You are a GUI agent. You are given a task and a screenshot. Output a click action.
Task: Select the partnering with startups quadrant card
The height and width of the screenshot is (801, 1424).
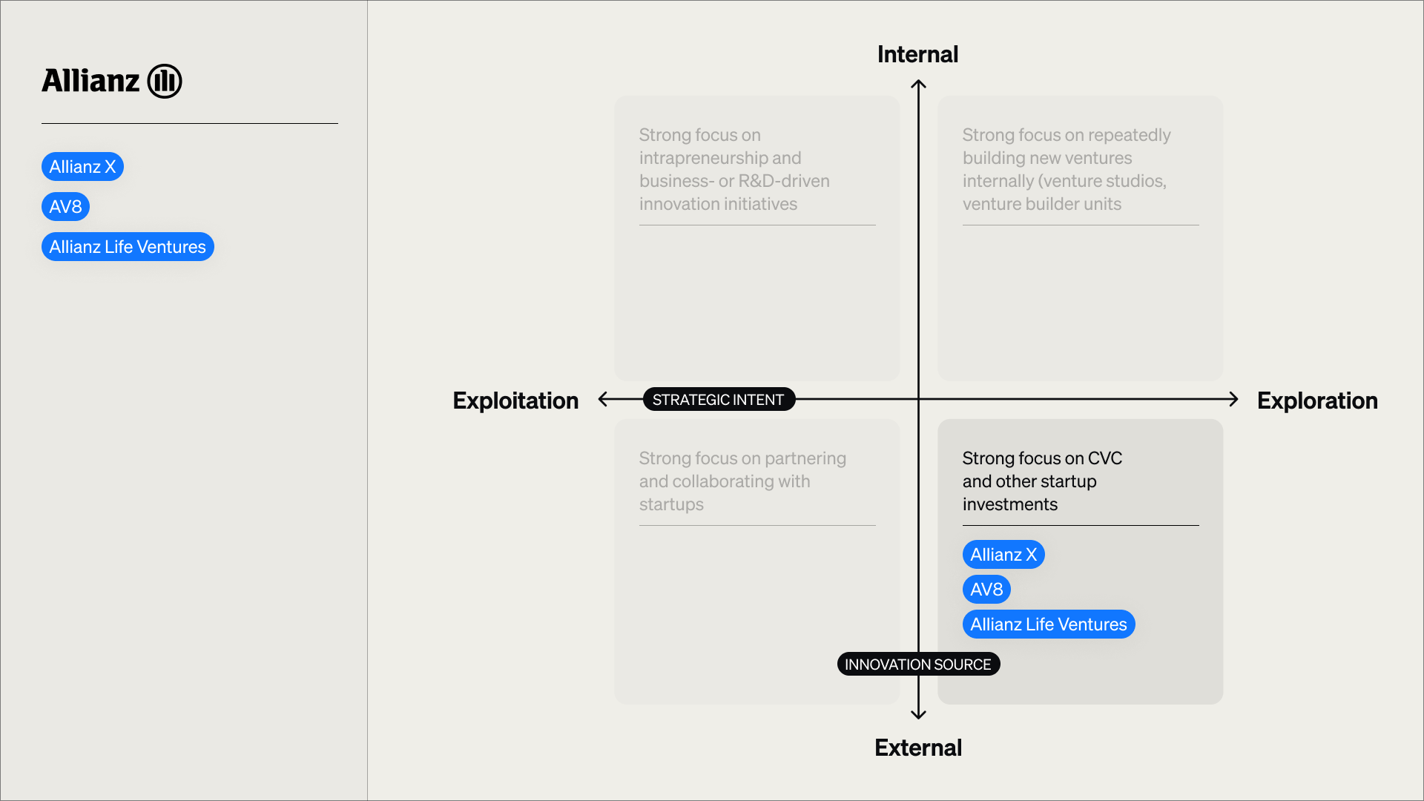[756, 561]
